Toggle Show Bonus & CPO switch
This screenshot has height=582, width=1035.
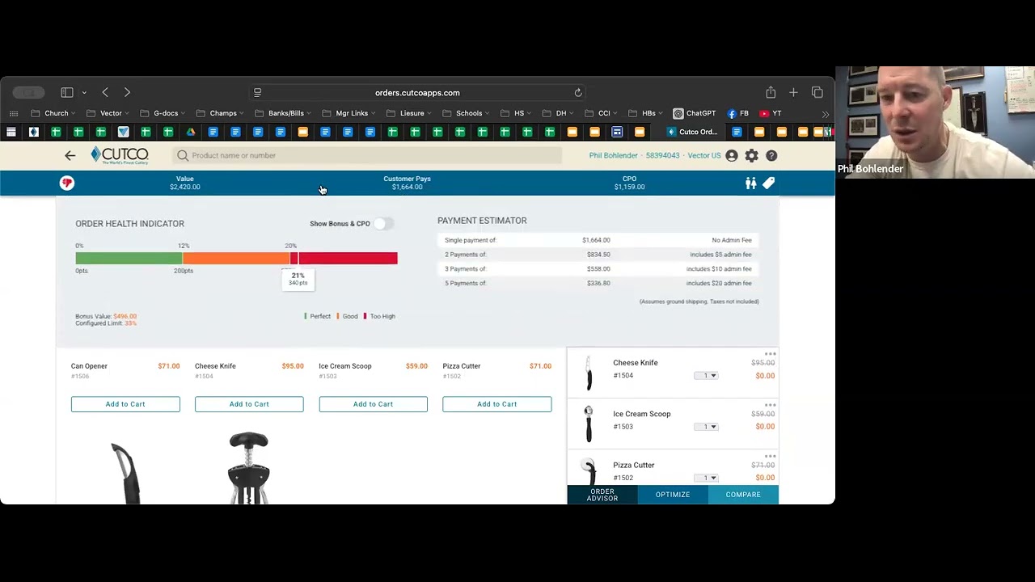tap(382, 224)
